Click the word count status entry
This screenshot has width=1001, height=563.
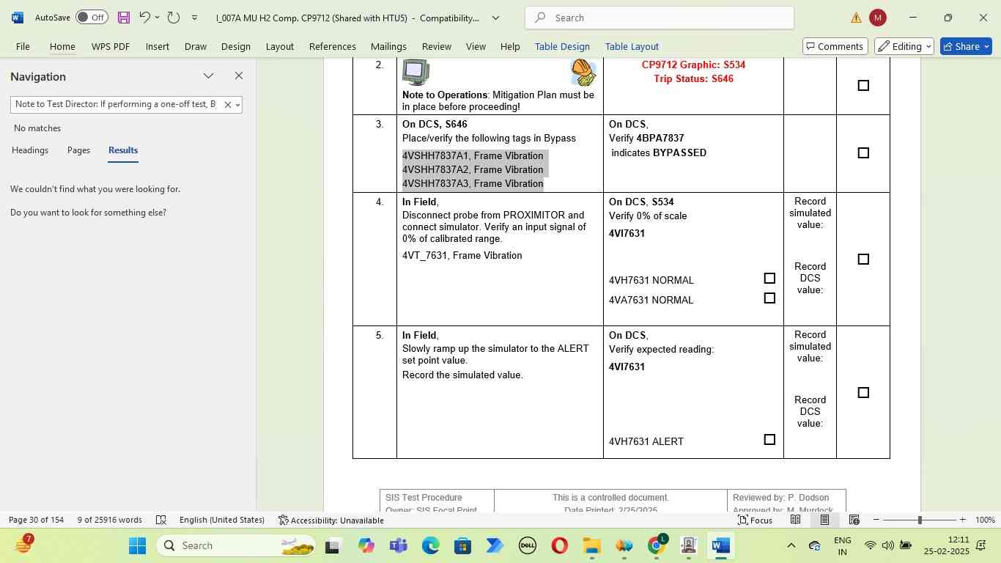[x=110, y=520]
